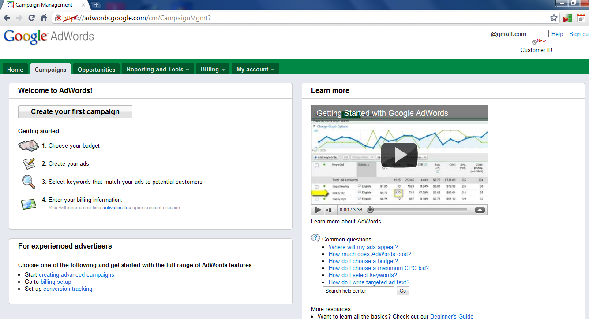Image resolution: width=589 pixels, height=319 pixels.
Task: Click 'Enter your billing information' step
Action: coord(82,200)
